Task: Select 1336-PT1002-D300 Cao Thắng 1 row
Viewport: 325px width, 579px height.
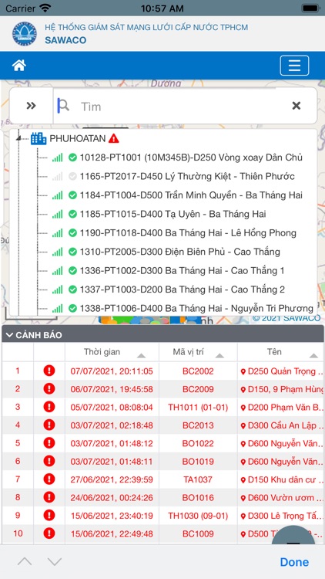Action: click(182, 271)
